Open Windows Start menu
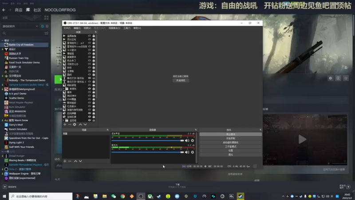 pyautogui.click(x=4, y=196)
